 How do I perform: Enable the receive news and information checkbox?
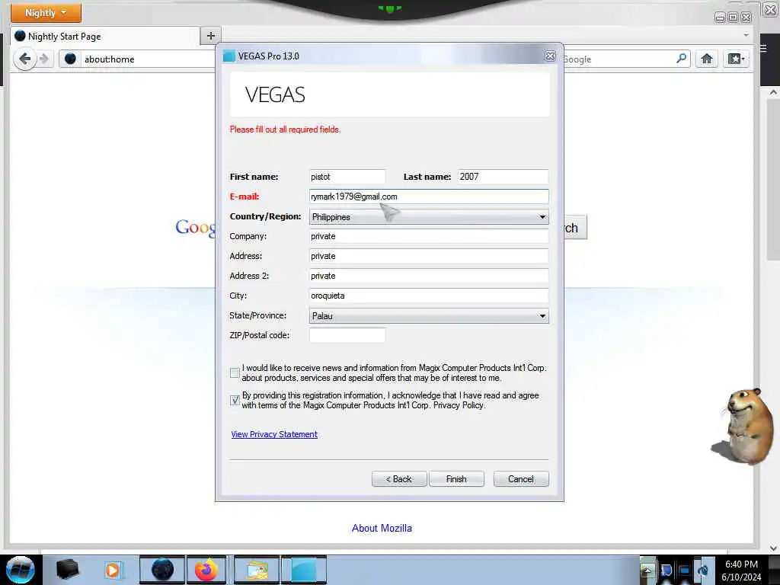coord(235,372)
